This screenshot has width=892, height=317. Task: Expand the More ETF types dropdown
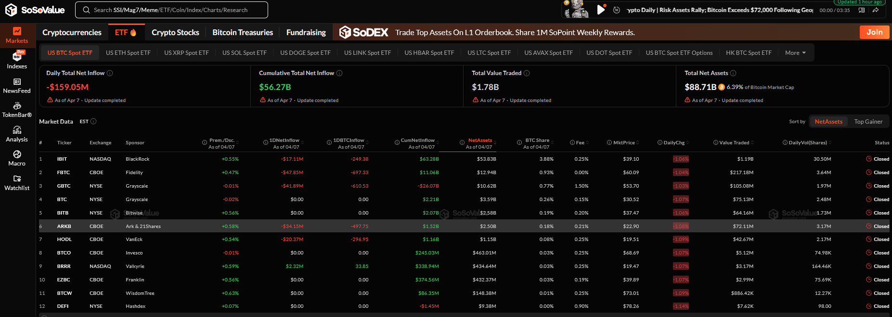(x=795, y=53)
